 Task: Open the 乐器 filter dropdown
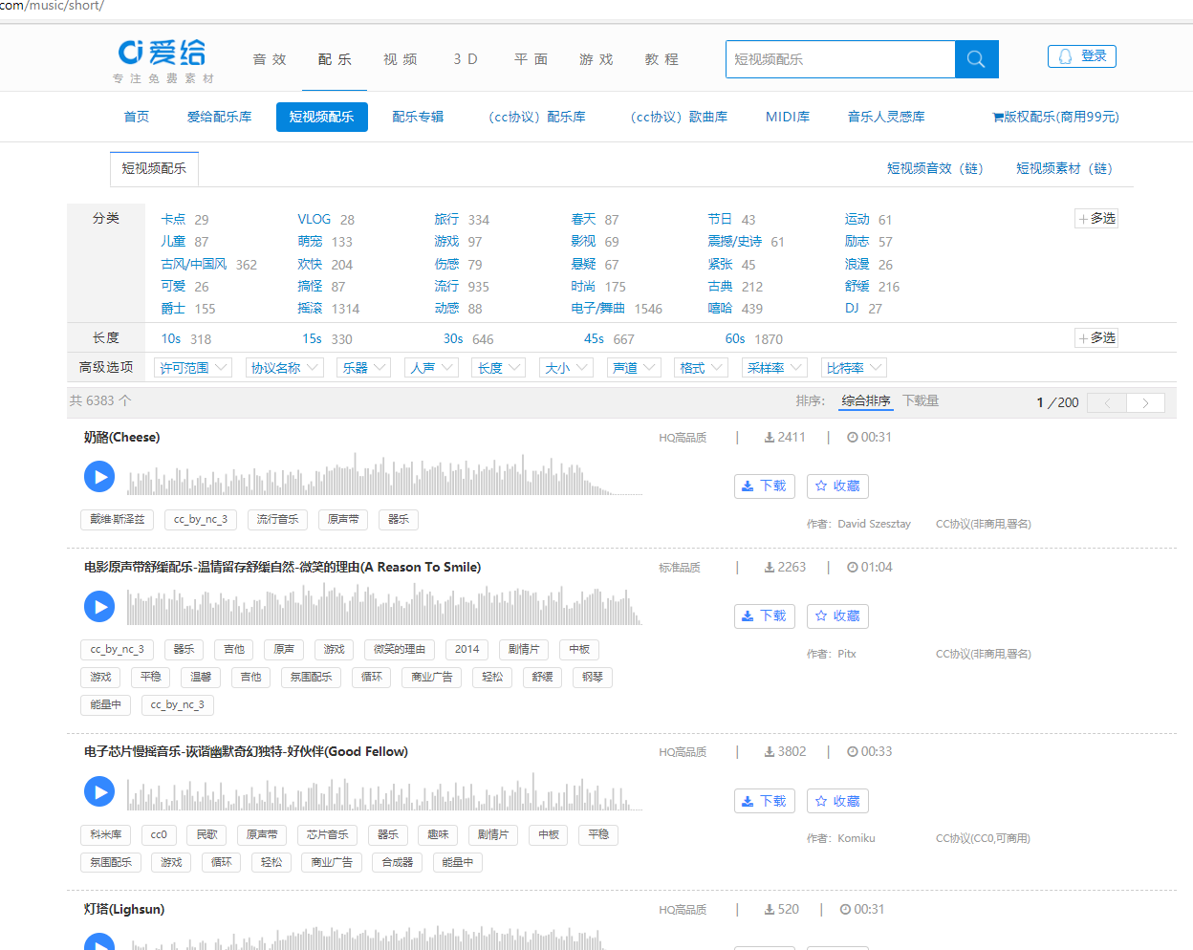point(363,368)
